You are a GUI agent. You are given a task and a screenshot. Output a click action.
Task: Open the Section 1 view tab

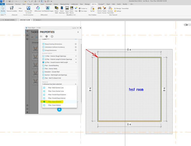[x=38, y=20]
